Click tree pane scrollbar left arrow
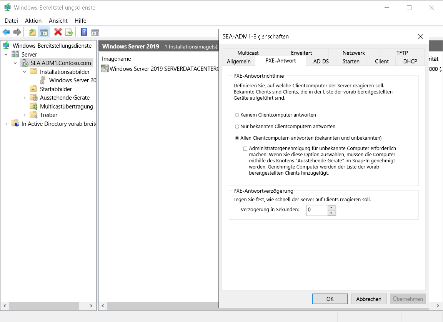 (x=5, y=305)
